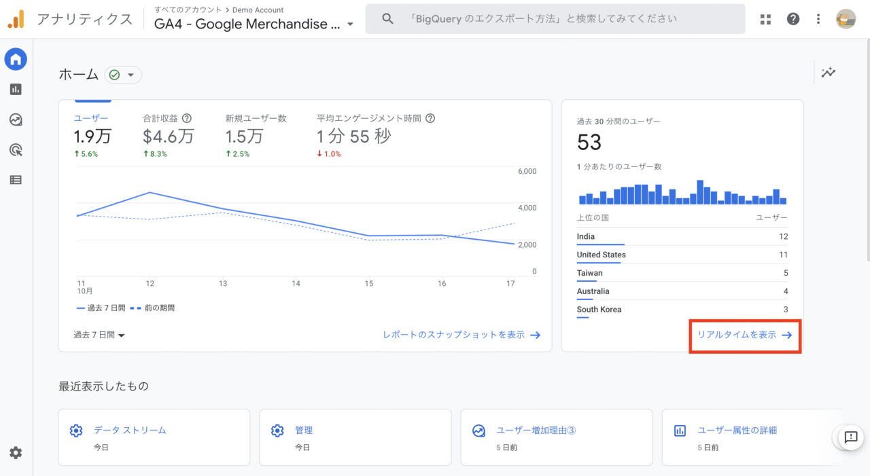The height and width of the screenshot is (476, 870).
Task: Click chart icon on ユーザー属性の詳細 card
Action: click(680, 431)
